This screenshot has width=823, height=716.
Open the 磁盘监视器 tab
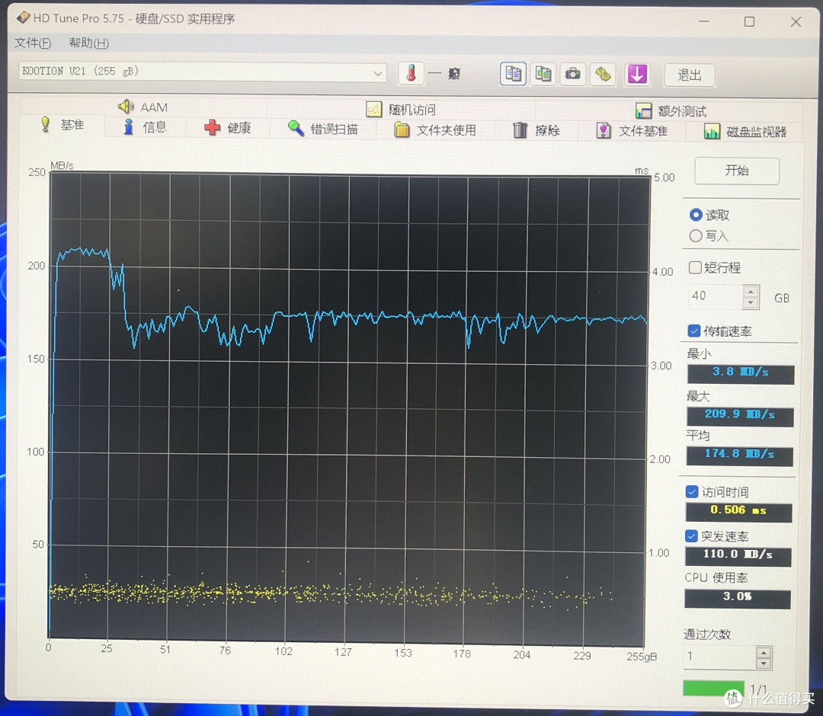point(745,132)
